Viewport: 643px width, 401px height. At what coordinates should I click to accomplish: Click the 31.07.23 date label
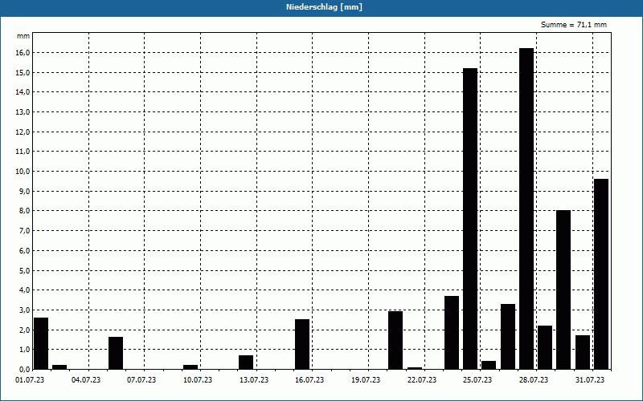(x=590, y=380)
